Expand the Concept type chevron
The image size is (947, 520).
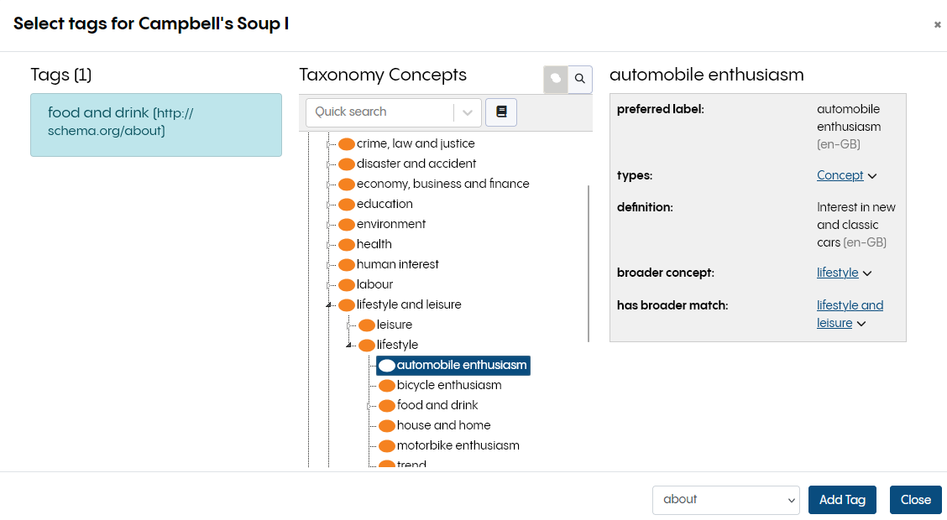pyautogui.click(x=872, y=176)
